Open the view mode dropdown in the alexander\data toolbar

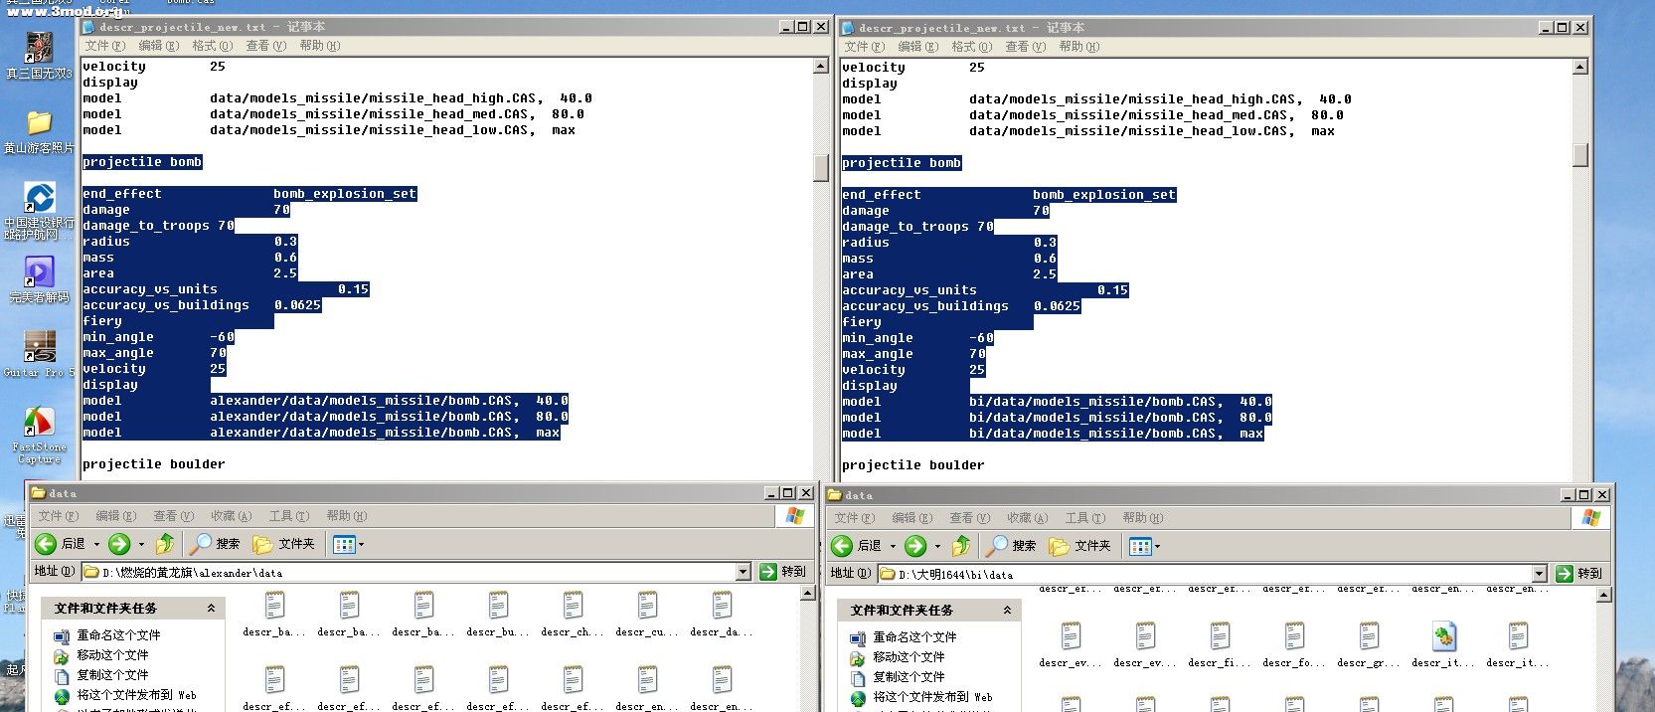tap(349, 544)
